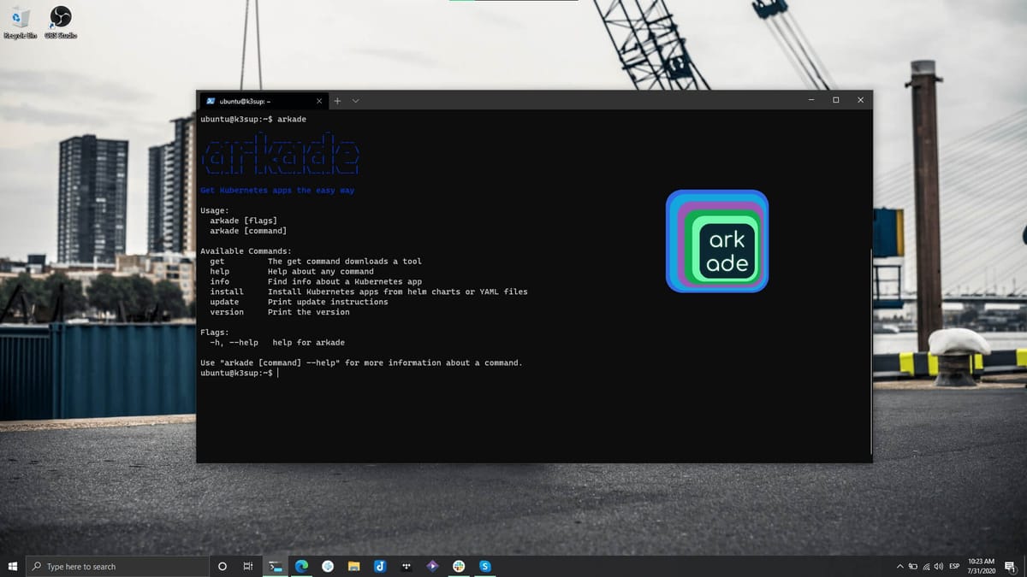
Task: Maximize the terminal window
Action: point(836,100)
